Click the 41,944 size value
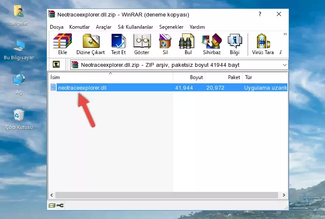The image size is (325, 219). point(184,88)
